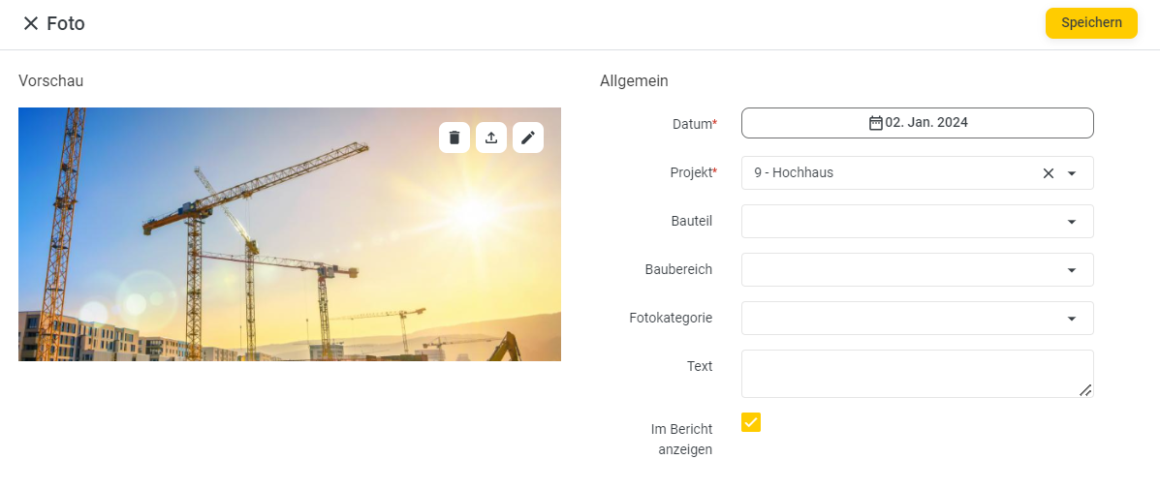
Task: Open the Bauteil dropdown
Action: (x=918, y=222)
